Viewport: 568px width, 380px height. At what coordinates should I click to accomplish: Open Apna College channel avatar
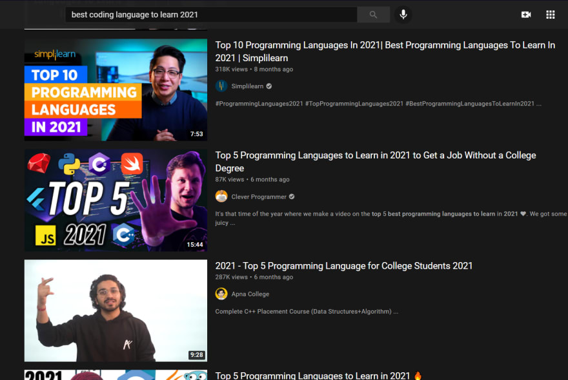click(221, 294)
